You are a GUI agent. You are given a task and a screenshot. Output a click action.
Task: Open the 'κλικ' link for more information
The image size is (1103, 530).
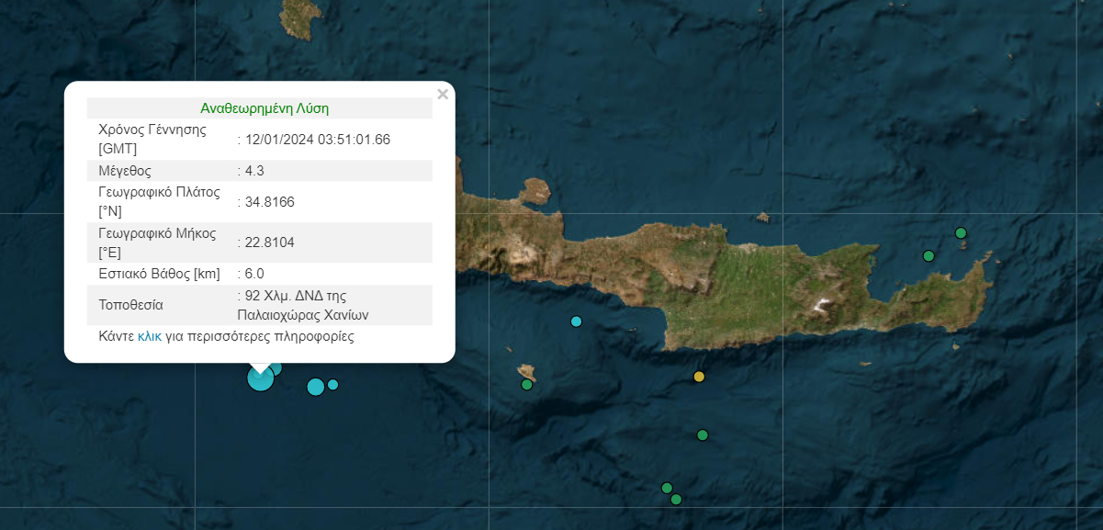pos(149,336)
